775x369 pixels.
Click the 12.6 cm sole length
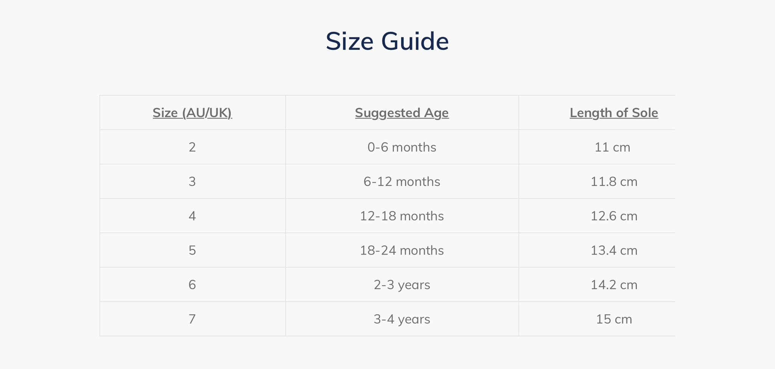614,216
